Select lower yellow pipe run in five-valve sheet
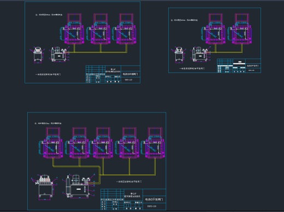 [x=128, y=175]
